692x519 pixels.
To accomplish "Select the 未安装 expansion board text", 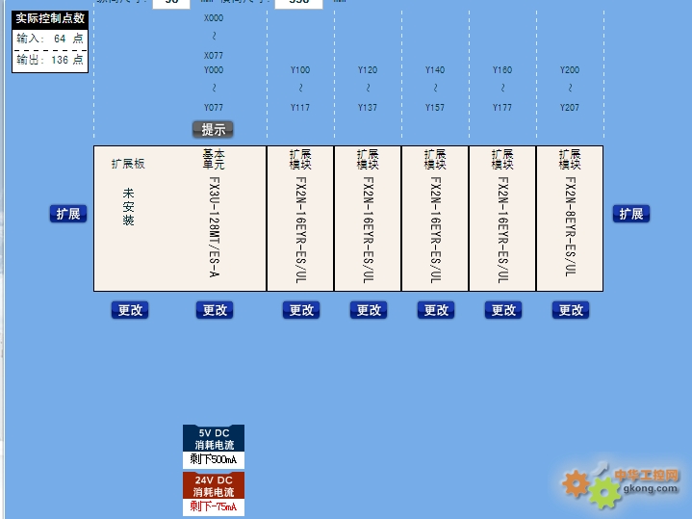I will [128, 207].
